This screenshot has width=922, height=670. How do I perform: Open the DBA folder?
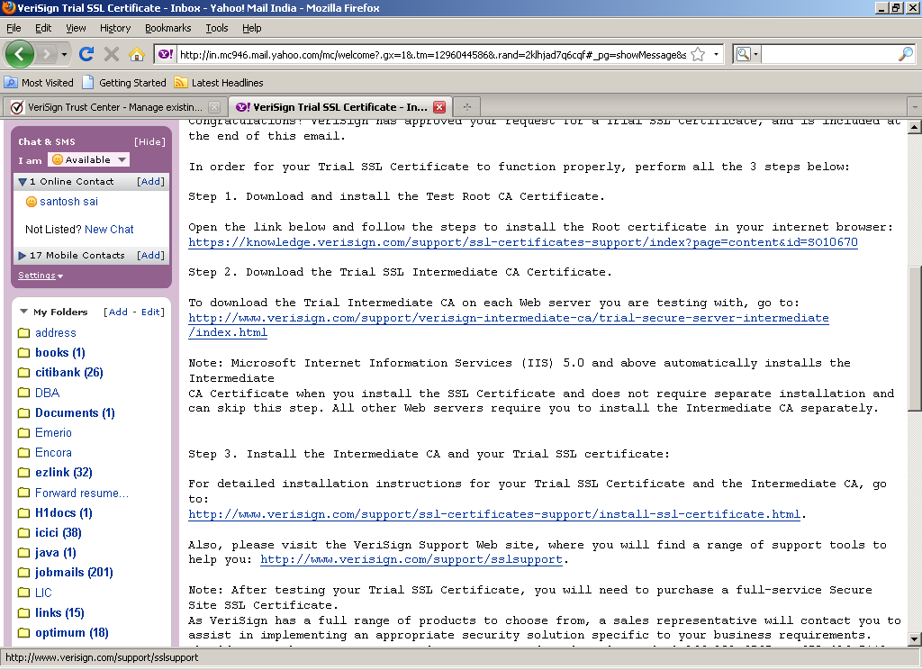pyautogui.click(x=47, y=393)
